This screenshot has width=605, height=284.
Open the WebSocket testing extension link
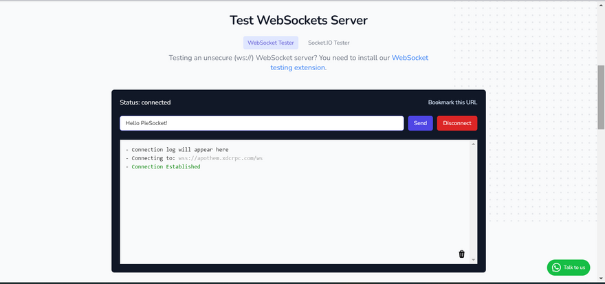pos(349,63)
